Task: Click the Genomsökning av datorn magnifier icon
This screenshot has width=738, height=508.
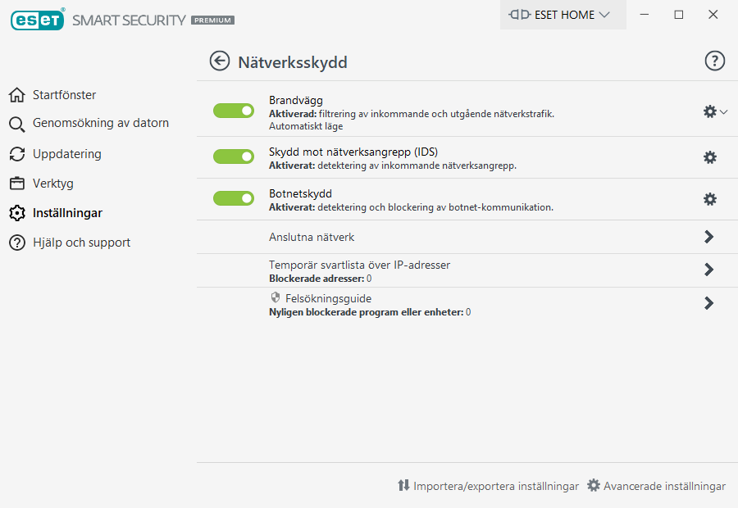Action: pos(17,125)
